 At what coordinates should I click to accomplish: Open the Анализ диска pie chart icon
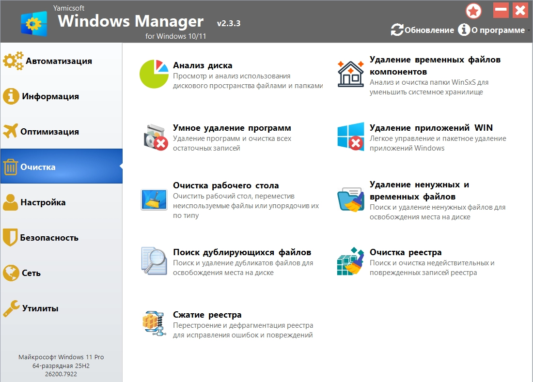click(x=154, y=74)
